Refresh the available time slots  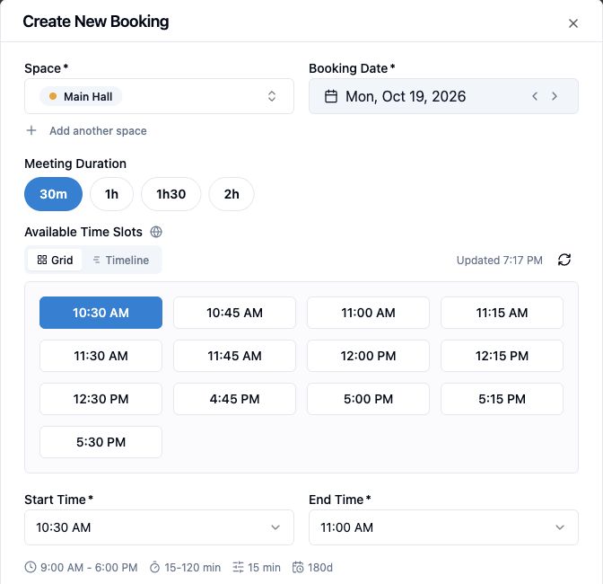click(x=564, y=260)
